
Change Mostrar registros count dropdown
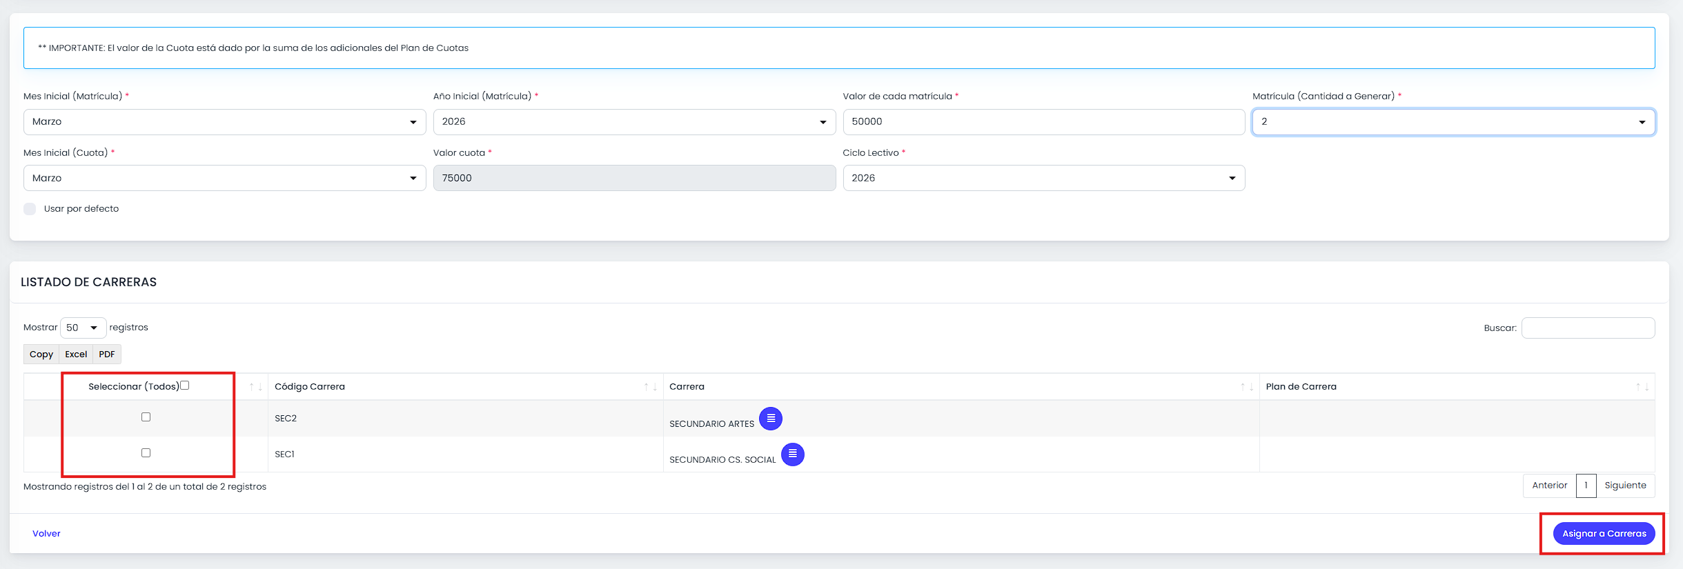coord(83,328)
